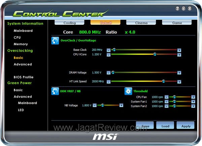Click the 800.0 MHz core value
202x146 pixels.
(x=90, y=32)
